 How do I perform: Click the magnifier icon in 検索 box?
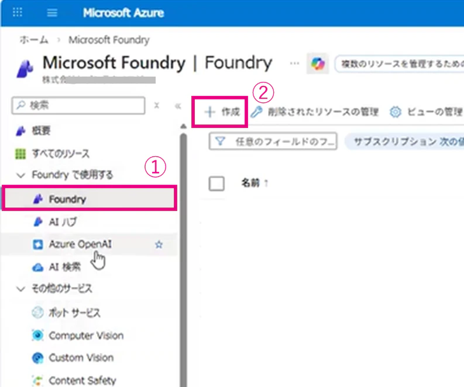point(20,105)
